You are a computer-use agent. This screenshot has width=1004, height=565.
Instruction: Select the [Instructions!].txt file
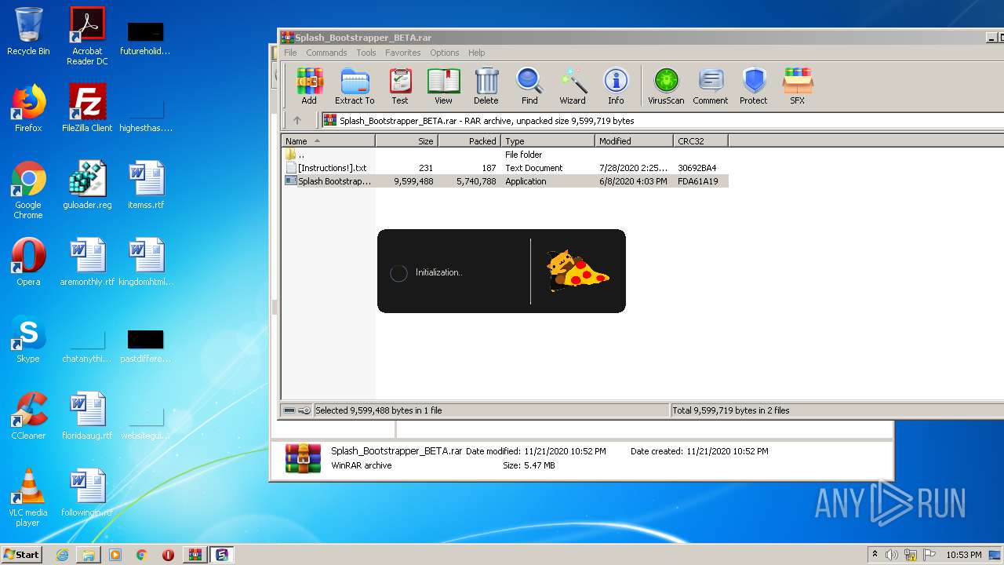point(505,168)
